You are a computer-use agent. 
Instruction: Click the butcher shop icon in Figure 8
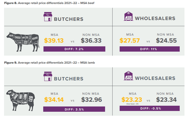click(x=48, y=17)
